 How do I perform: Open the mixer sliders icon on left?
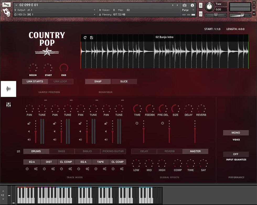click(8, 105)
